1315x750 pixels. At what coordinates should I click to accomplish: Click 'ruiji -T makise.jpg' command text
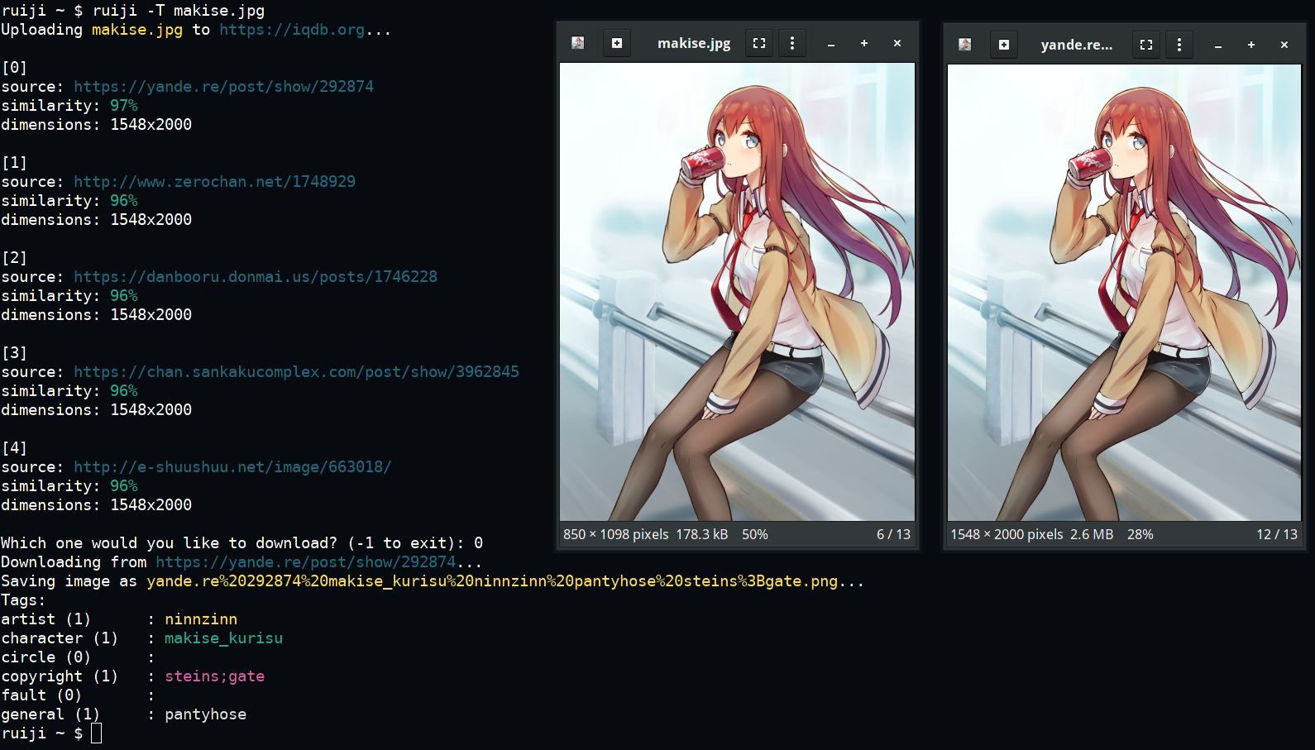click(x=178, y=11)
